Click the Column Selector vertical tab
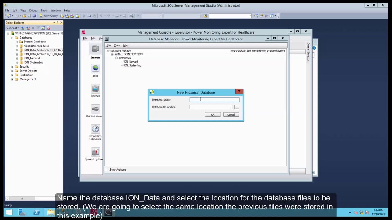The width and height of the screenshot is (392, 220). 308,52
